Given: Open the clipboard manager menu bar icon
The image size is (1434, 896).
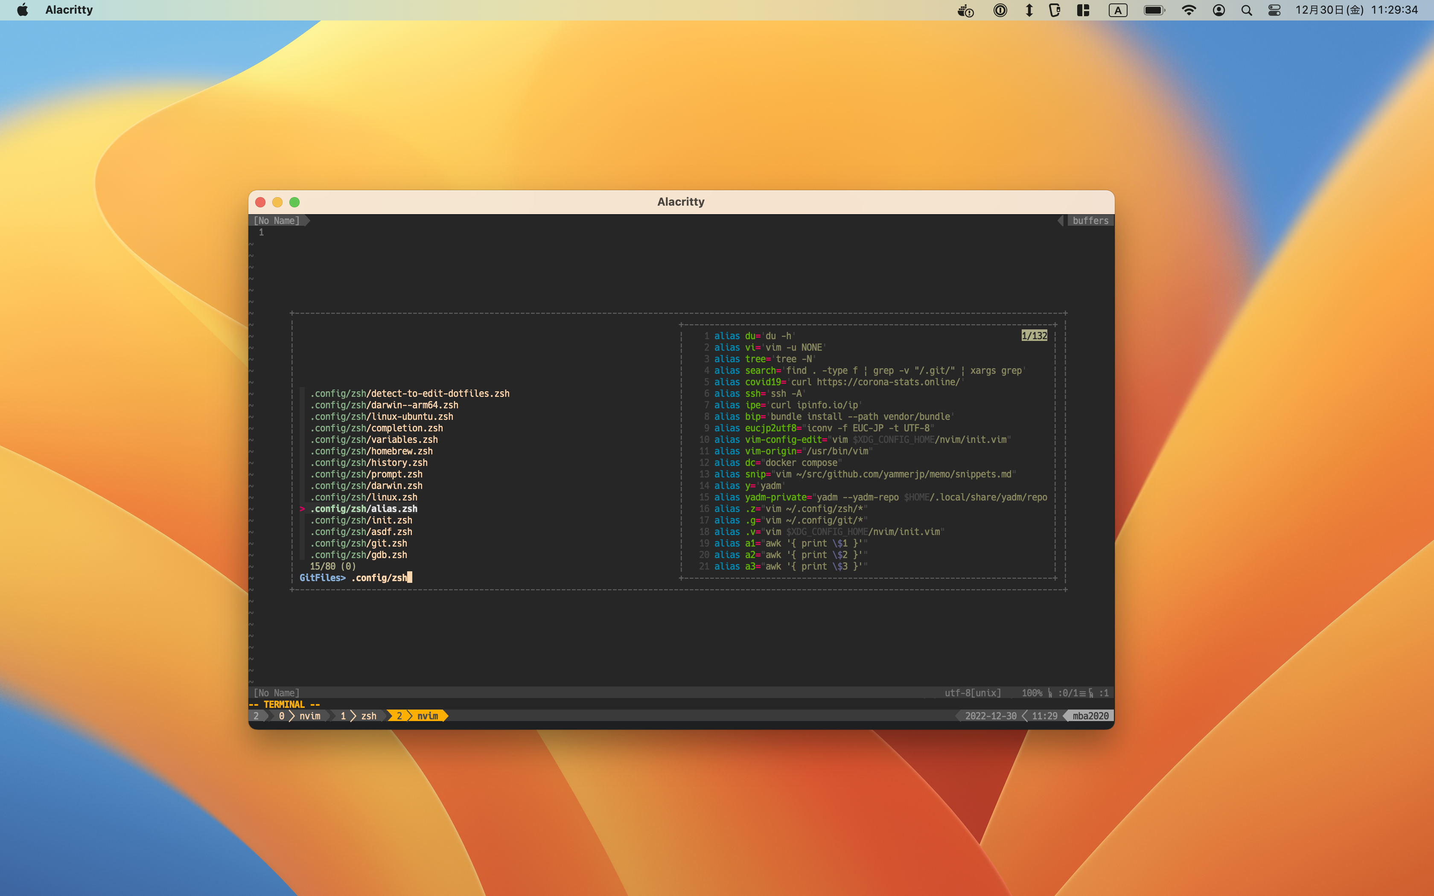Looking at the screenshot, I should [x=1055, y=10].
